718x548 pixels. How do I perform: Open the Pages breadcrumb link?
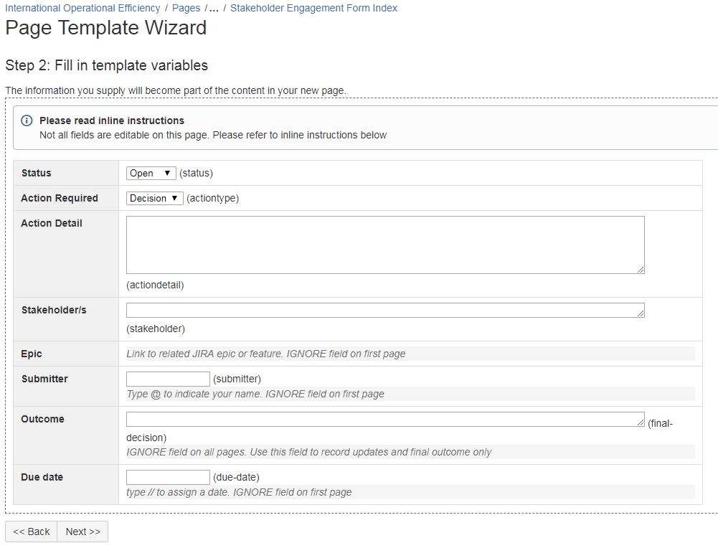[186, 8]
